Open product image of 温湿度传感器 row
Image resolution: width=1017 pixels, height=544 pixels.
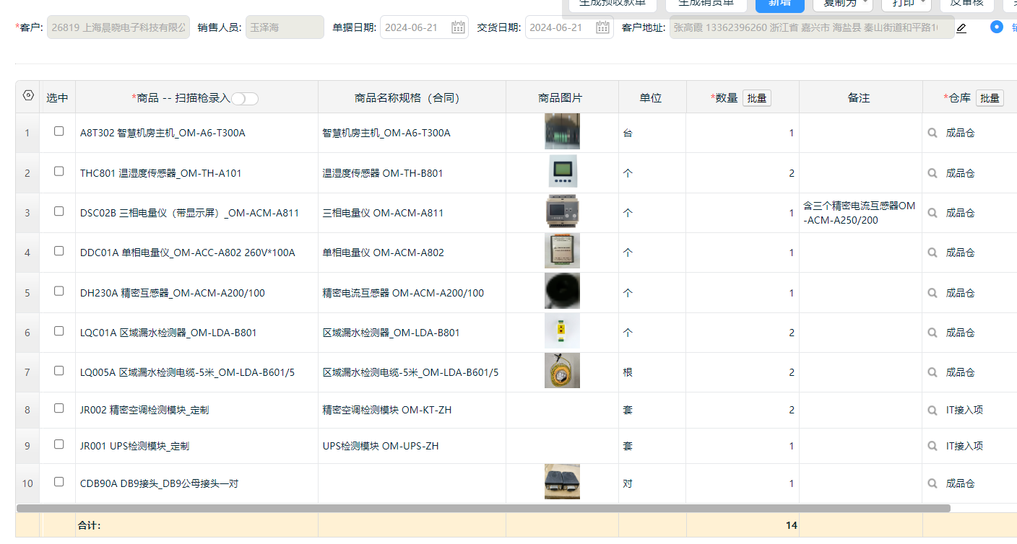562,171
